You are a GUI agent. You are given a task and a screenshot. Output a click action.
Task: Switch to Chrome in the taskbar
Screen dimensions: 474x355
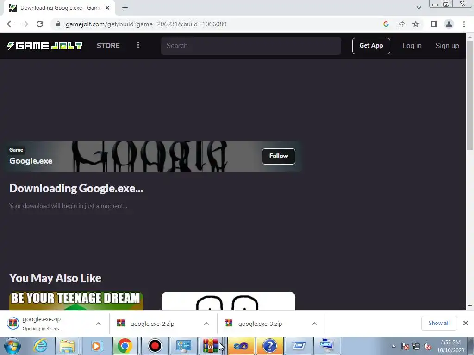[x=125, y=346]
